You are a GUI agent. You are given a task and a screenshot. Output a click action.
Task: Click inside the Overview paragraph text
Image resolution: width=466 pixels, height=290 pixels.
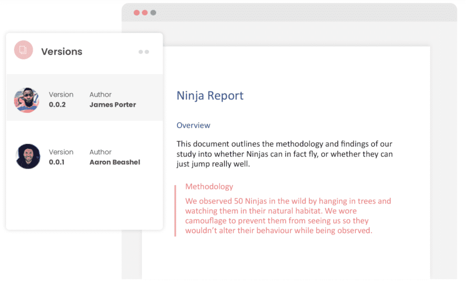pyautogui.click(x=284, y=154)
